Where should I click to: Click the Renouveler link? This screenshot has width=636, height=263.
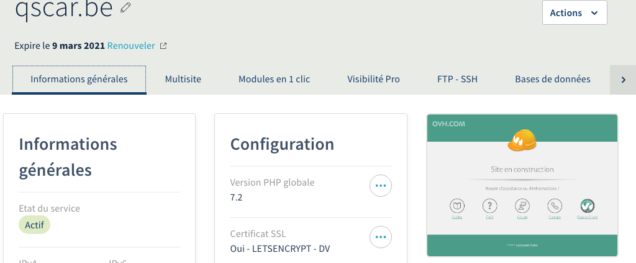(x=130, y=46)
